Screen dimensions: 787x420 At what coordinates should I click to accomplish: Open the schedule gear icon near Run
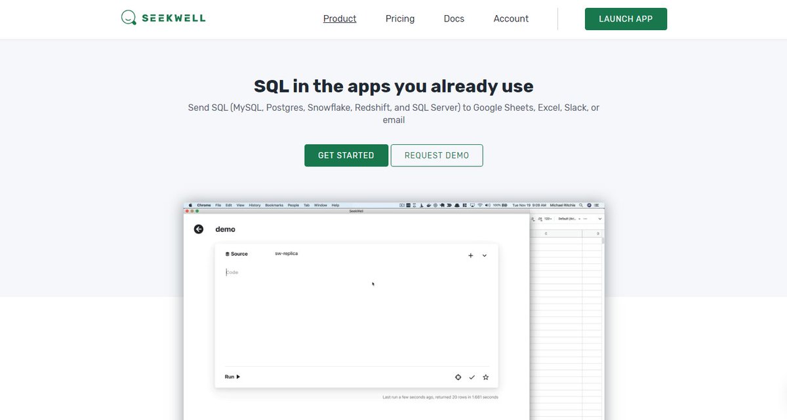[x=458, y=377]
